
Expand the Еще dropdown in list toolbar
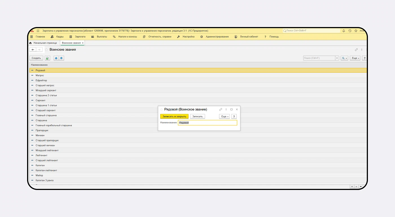point(355,58)
